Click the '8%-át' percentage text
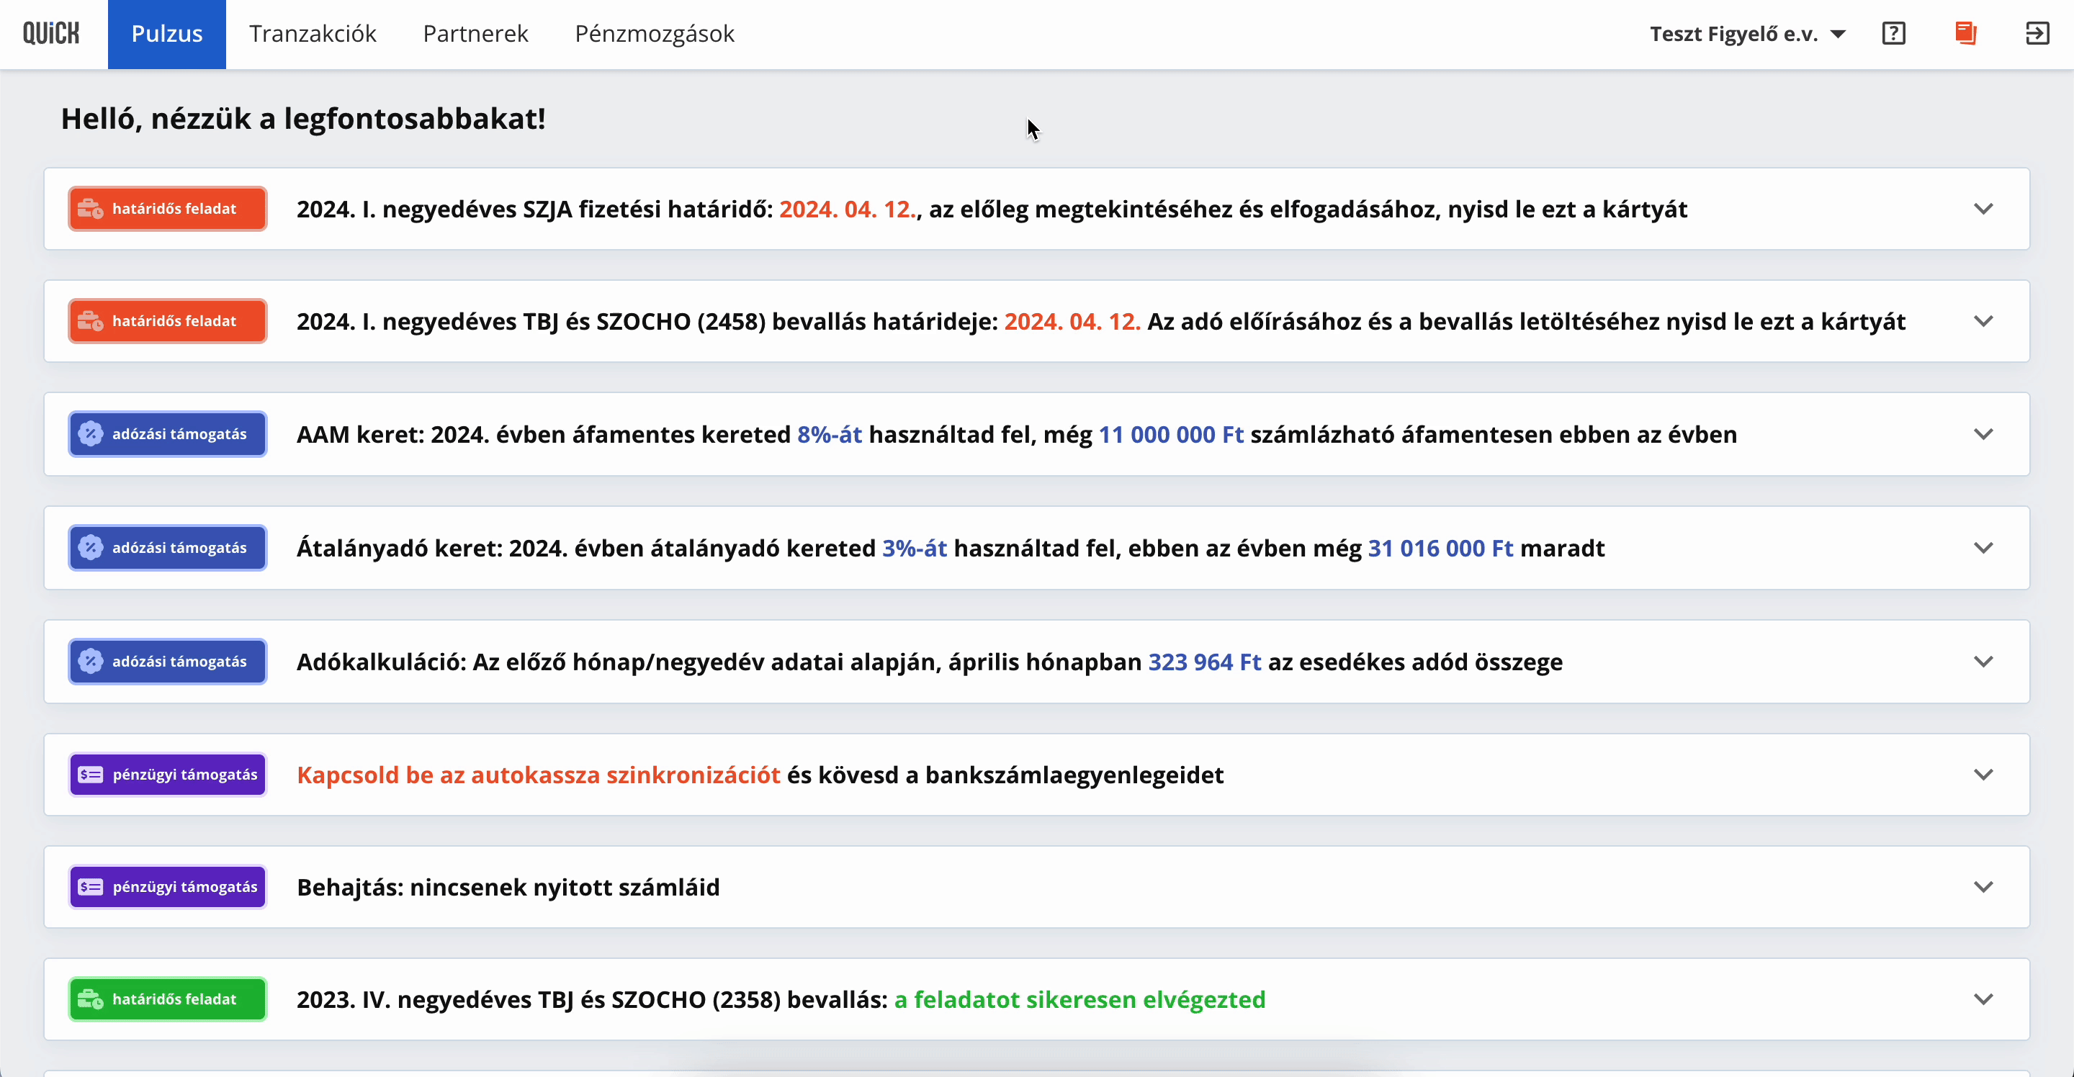The image size is (2074, 1077). (830, 435)
